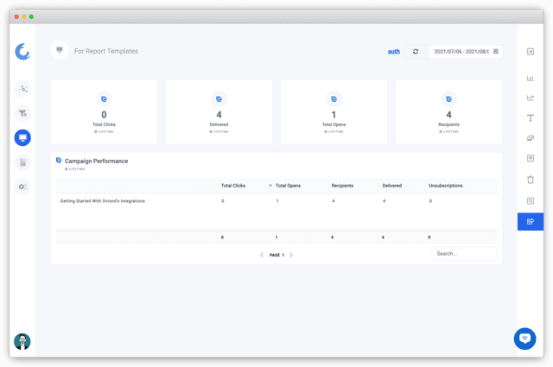Click the Total Opens card icon
The width and height of the screenshot is (553, 367).
(x=334, y=99)
